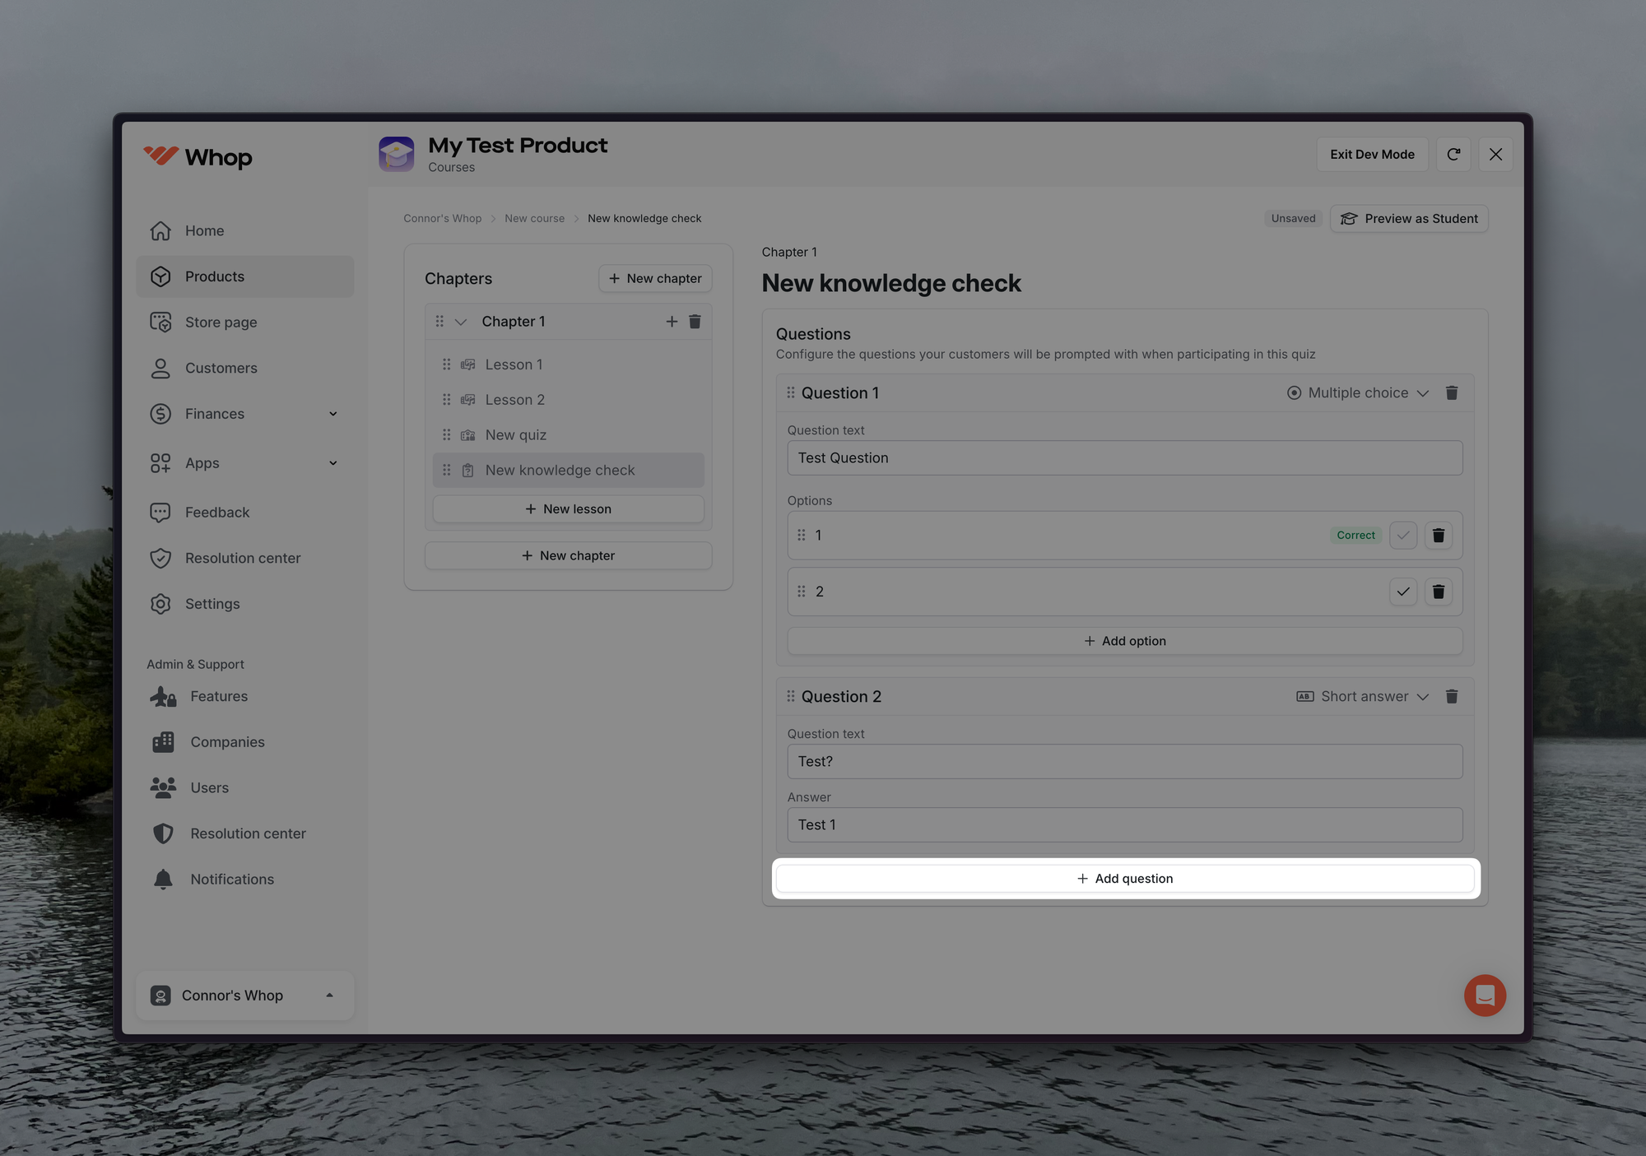Grab the drag handle of Question 2
The width and height of the screenshot is (1646, 1156).
point(790,696)
